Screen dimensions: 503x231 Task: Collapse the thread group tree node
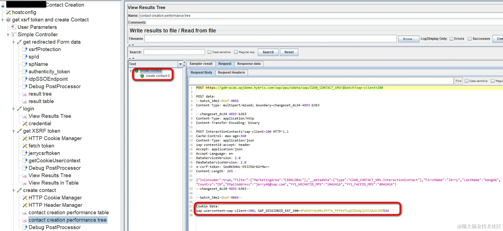(3, 20)
